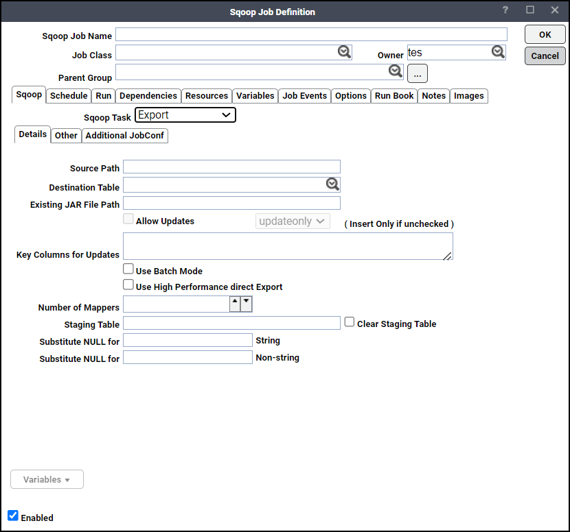
Task: Tick the Clear Staging Table checkbox
Action: coord(350,322)
